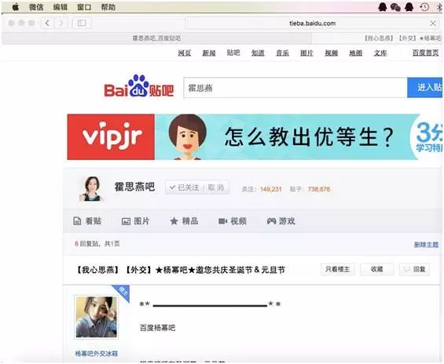Viewport: 444px width, 364px height.
Task: Click the Time Machine icon in menu bar
Action: coord(424,7)
